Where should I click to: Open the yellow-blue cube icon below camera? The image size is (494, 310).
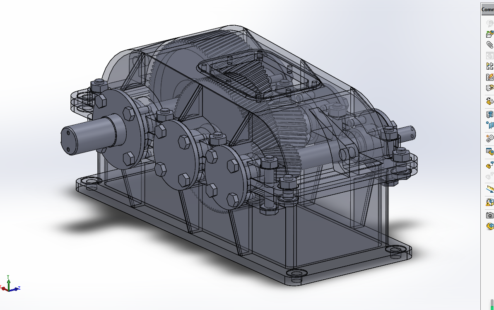[489, 226]
